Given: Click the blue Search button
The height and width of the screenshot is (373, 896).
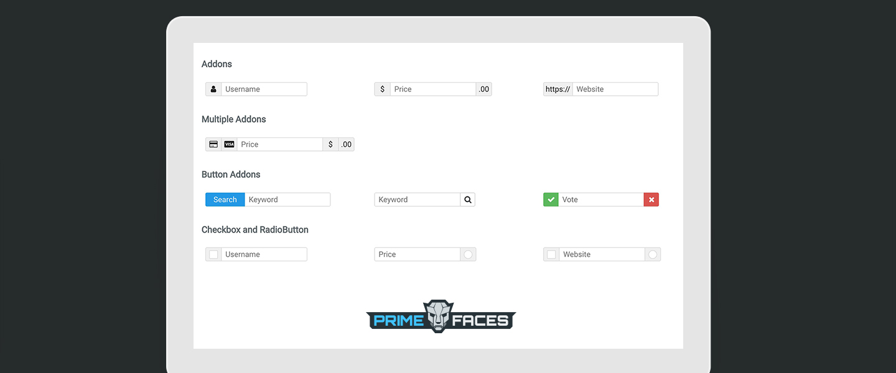Looking at the screenshot, I should [225, 200].
